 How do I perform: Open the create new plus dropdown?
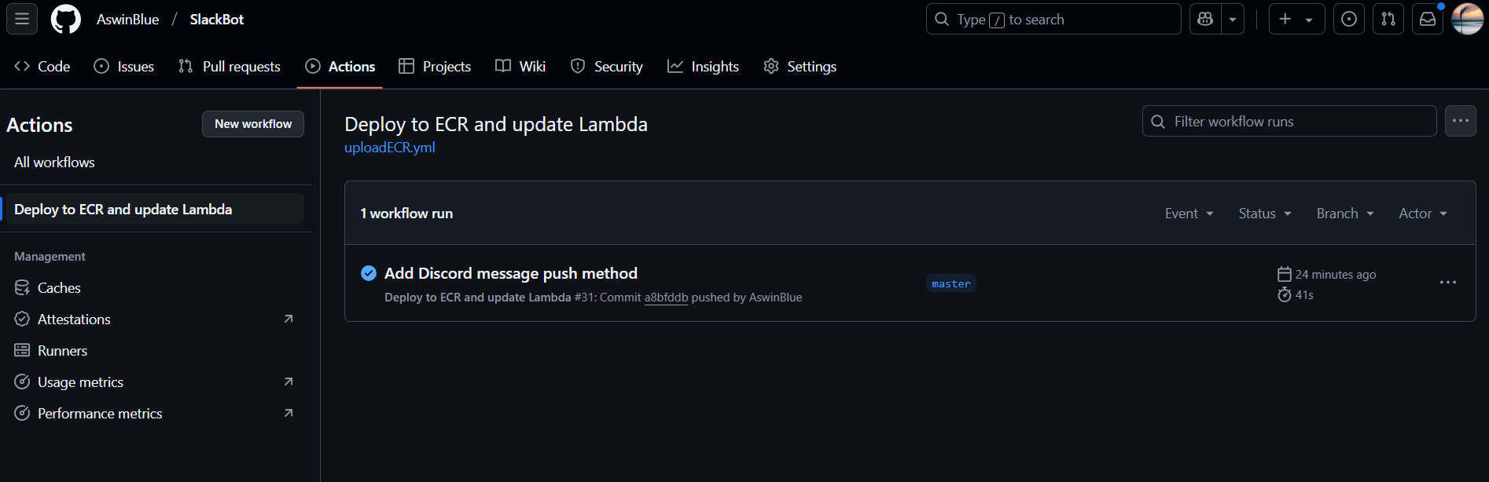pyautogui.click(x=1296, y=19)
